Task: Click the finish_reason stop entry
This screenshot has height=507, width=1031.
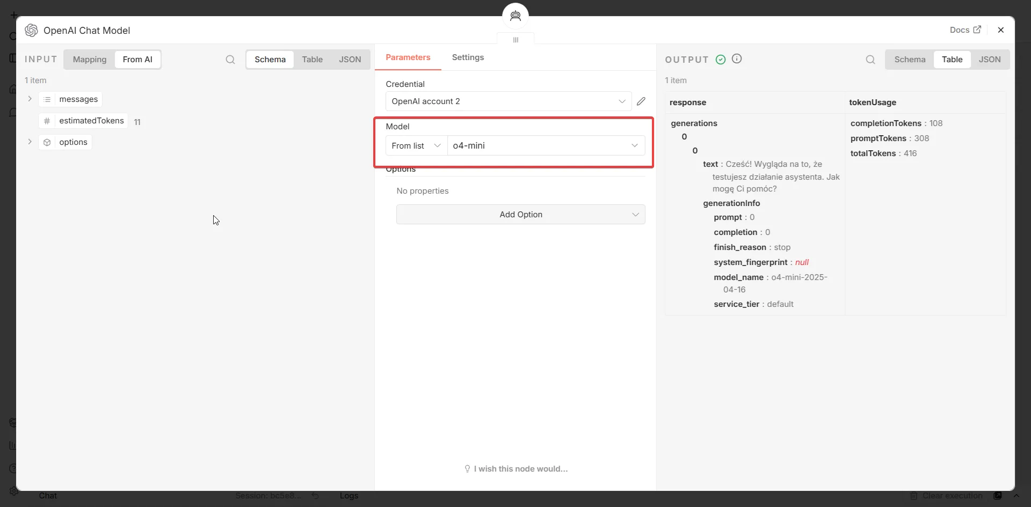Action: click(752, 247)
